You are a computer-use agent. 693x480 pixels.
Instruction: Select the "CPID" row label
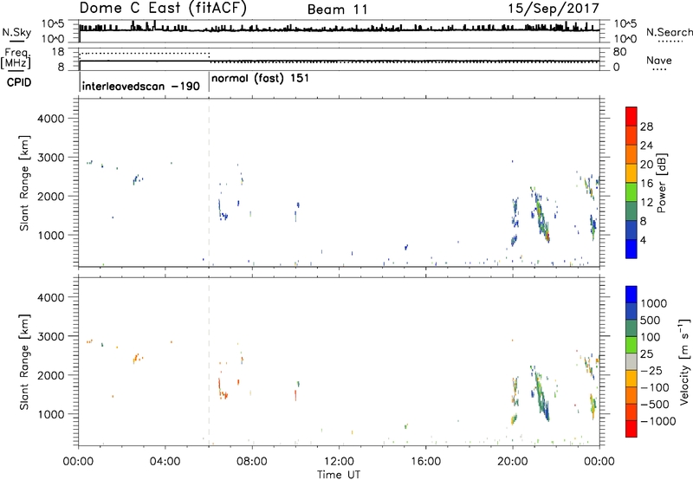19,82
